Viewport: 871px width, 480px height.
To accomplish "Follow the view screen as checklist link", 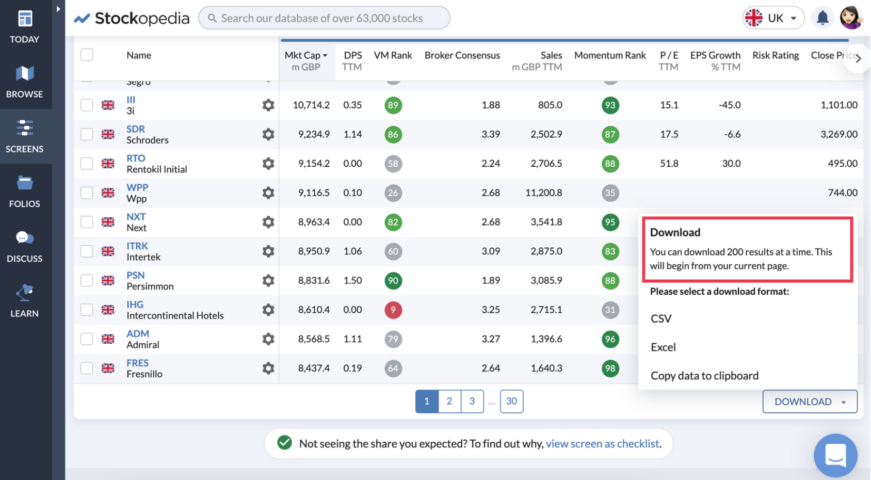I will point(602,443).
